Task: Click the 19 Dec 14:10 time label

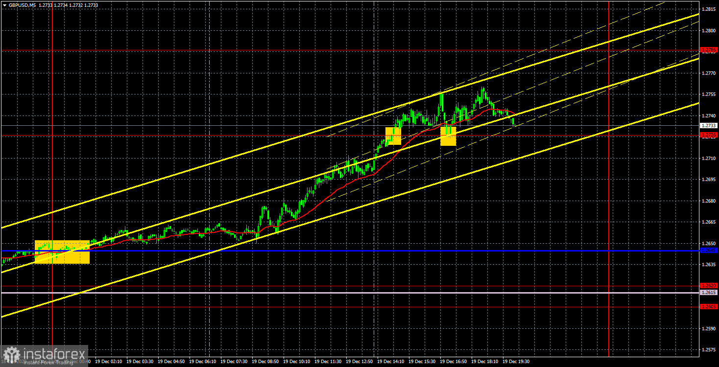Action: tap(391, 362)
